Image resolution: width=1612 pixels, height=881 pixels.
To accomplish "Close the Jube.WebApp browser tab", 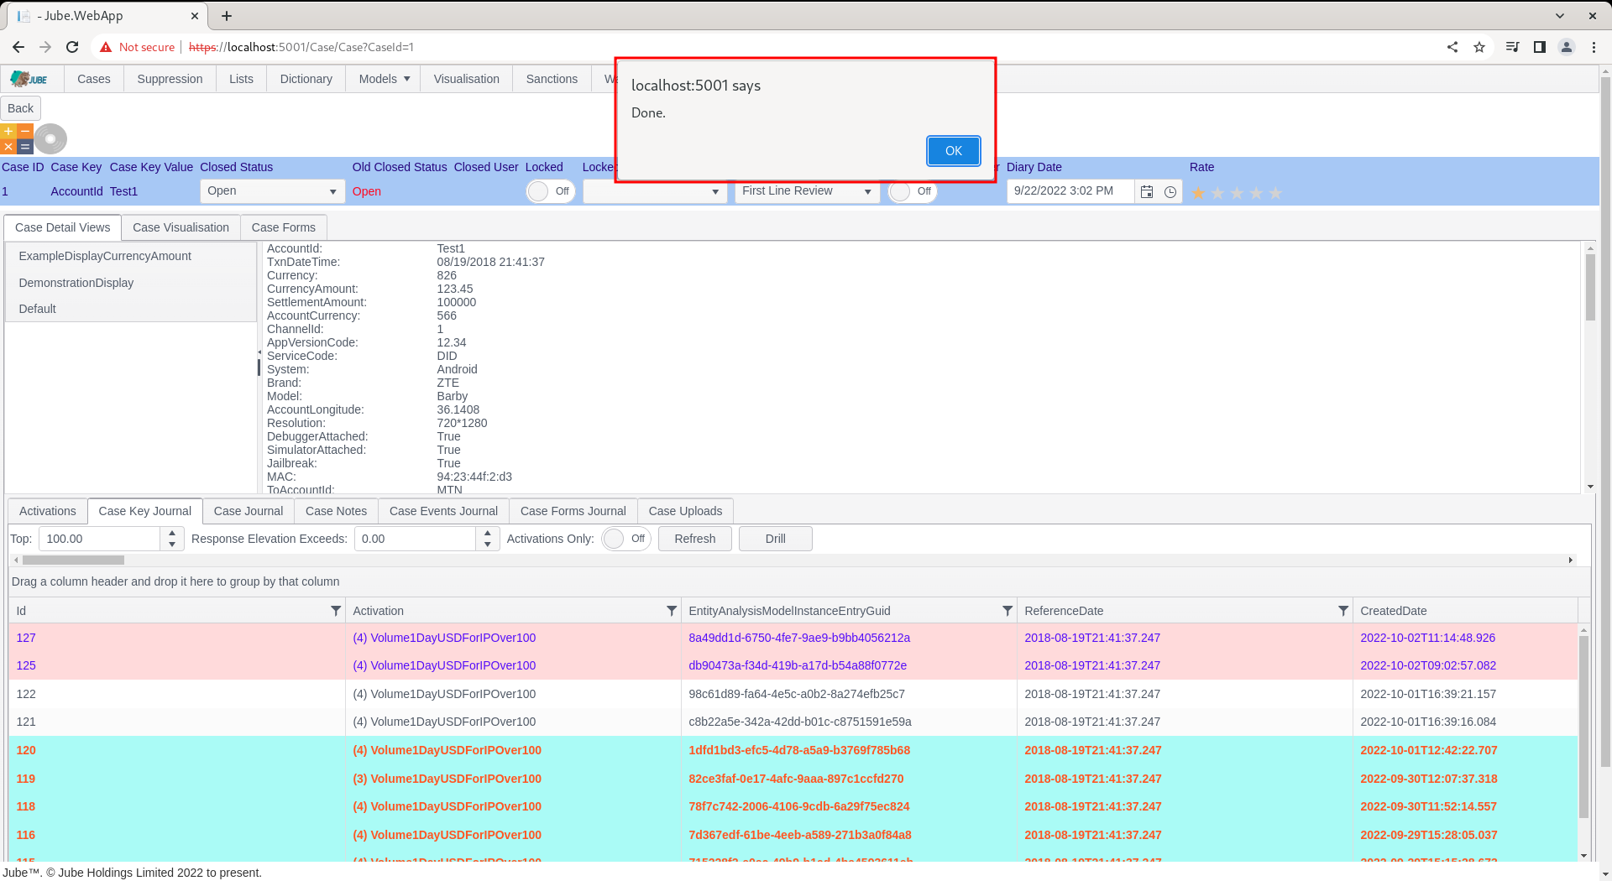I will (195, 16).
